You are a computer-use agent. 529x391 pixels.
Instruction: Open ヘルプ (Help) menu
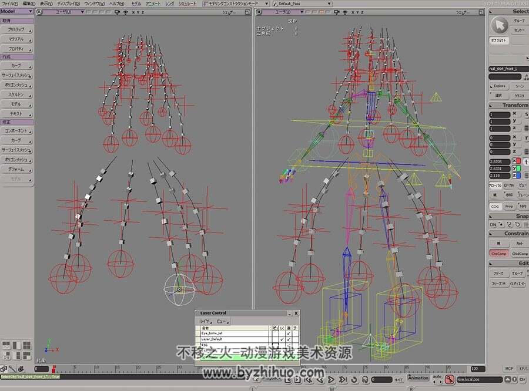pyautogui.click(x=117, y=4)
